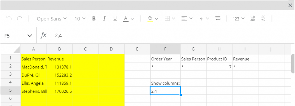
Task: Toggle Bold formatting
Action: point(94,19)
